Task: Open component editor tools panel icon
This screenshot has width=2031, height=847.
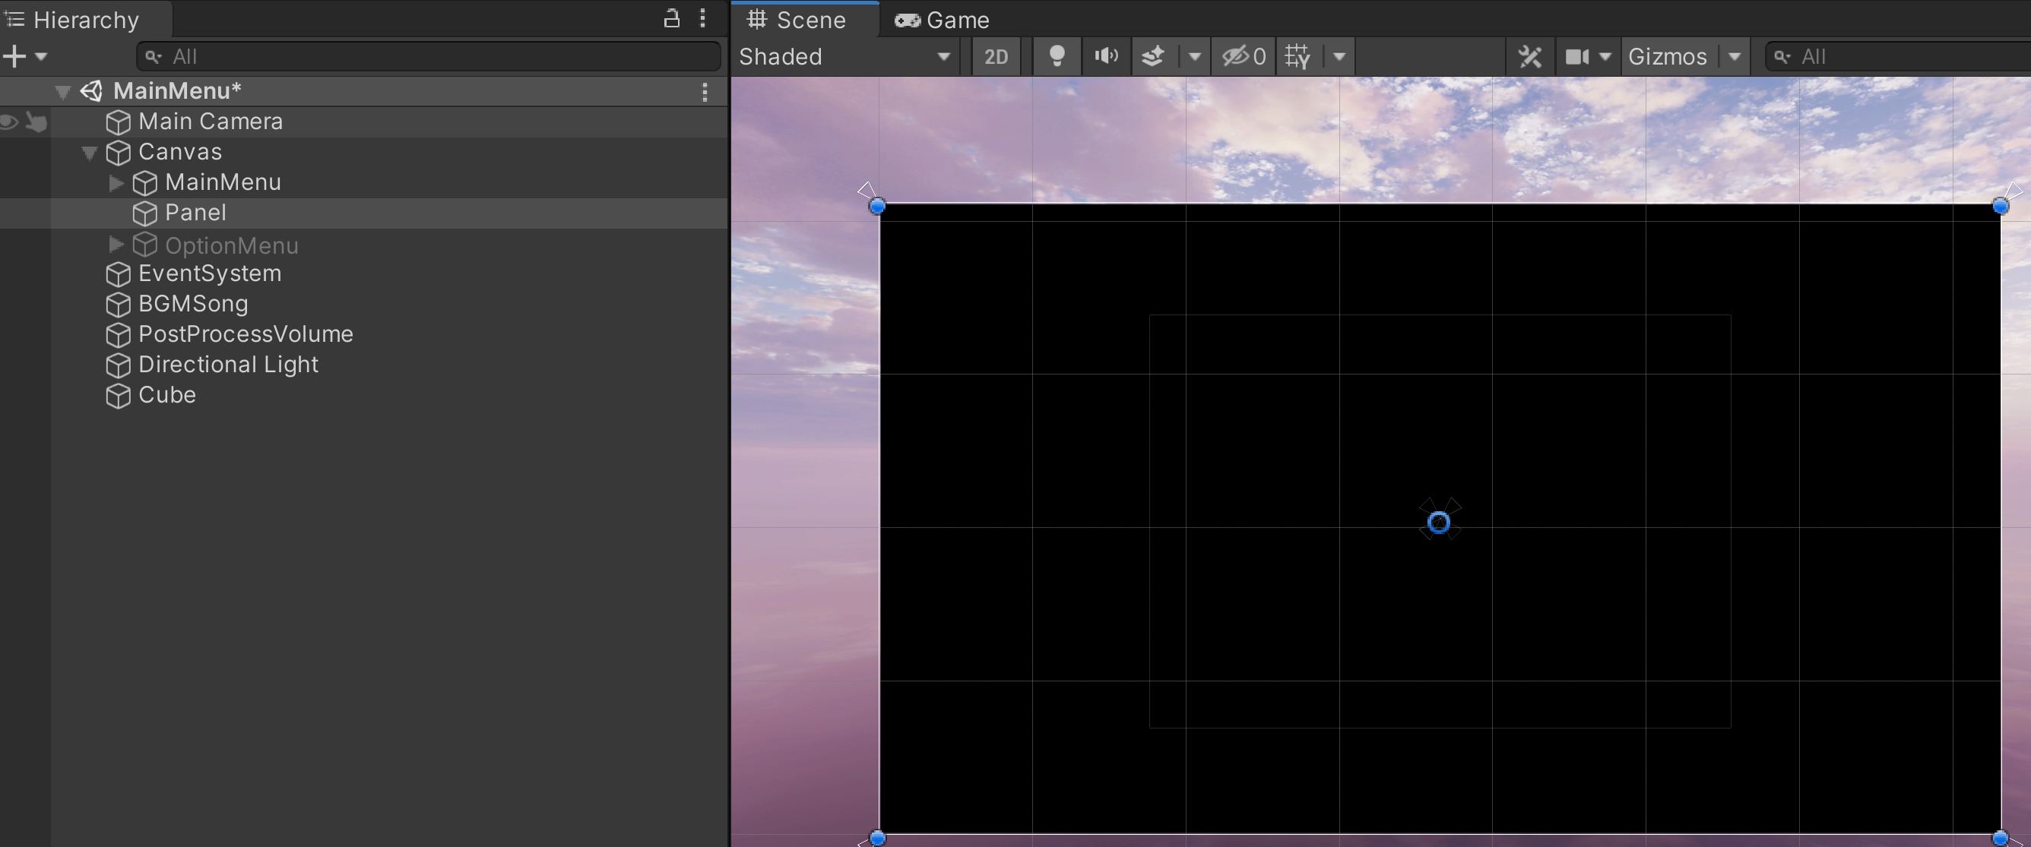Action: coord(1530,57)
